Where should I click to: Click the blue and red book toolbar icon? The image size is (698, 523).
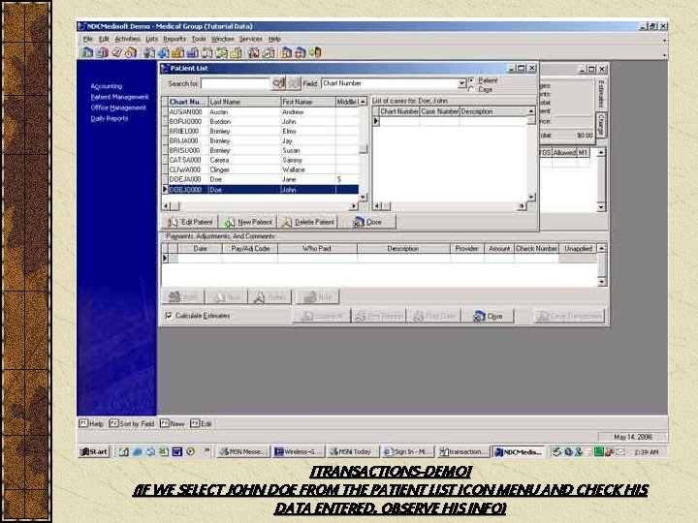coord(102,53)
